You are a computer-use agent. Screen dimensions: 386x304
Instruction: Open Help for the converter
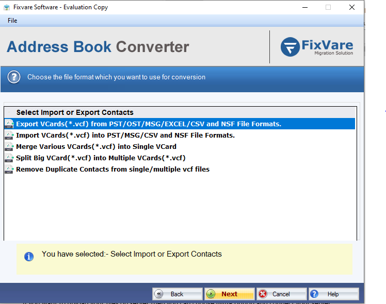[x=334, y=294]
